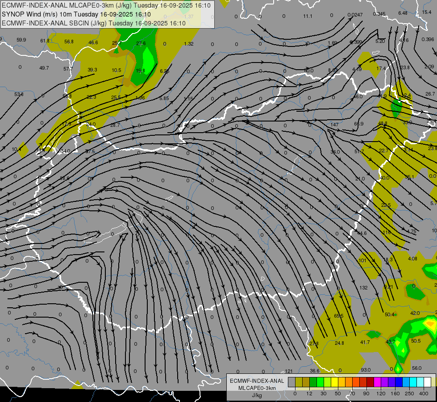Image resolution: width=437 pixels, height=402 pixels.
Task: Click the '5.85' map value
Action: point(164,98)
